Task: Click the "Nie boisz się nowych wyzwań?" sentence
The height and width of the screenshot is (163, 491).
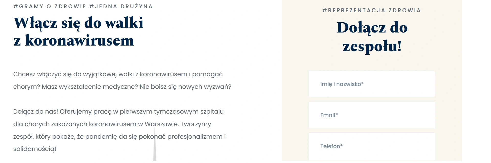Action: click(185, 87)
